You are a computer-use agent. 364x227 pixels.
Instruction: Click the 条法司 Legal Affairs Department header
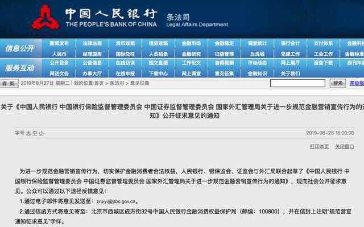point(197,20)
